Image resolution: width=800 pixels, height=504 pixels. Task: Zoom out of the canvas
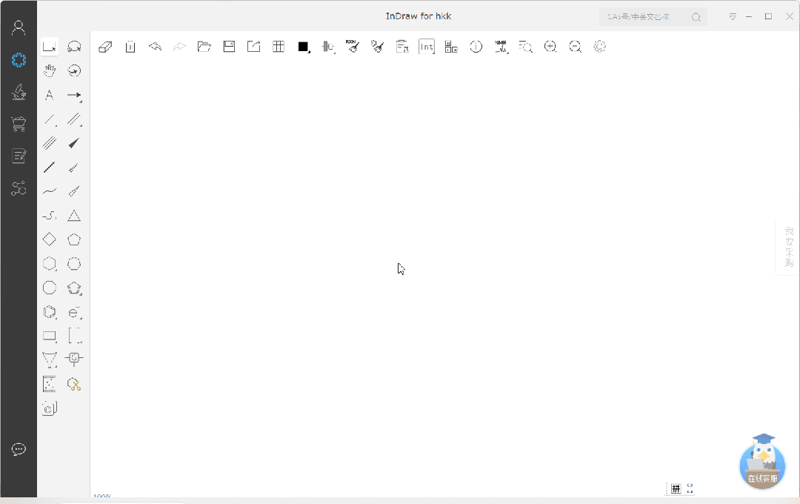575,47
